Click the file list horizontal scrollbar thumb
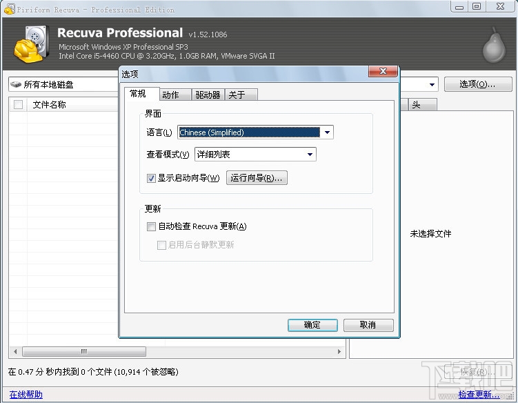The width and height of the screenshot is (518, 403). point(84,351)
